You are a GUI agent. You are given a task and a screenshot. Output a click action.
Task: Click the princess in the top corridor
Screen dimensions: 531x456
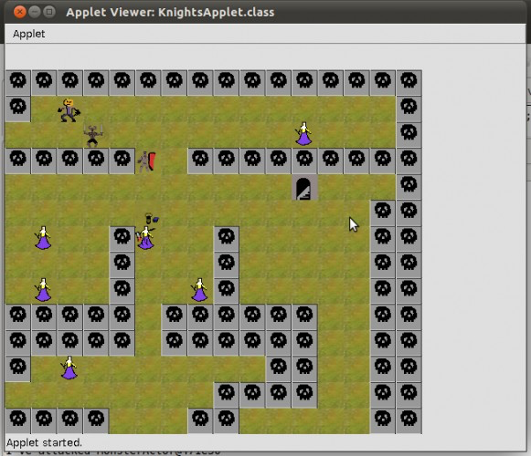pos(303,134)
